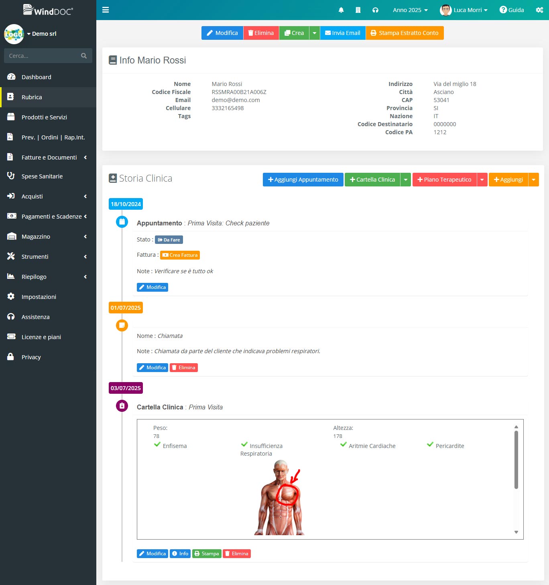Click the blue calendar appointment timeline icon
This screenshot has height=585, width=549.
point(122,222)
